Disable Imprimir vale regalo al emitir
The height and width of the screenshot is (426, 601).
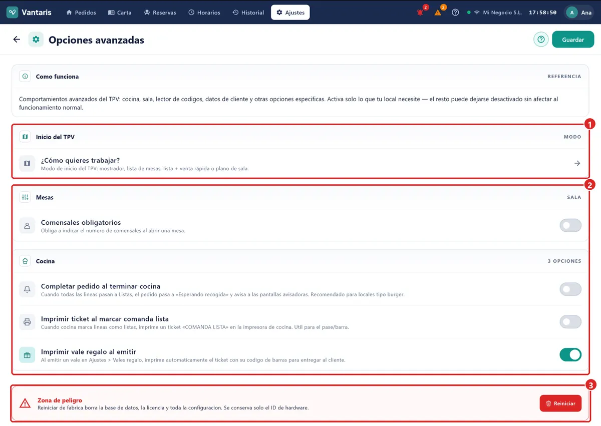tap(570, 355)
